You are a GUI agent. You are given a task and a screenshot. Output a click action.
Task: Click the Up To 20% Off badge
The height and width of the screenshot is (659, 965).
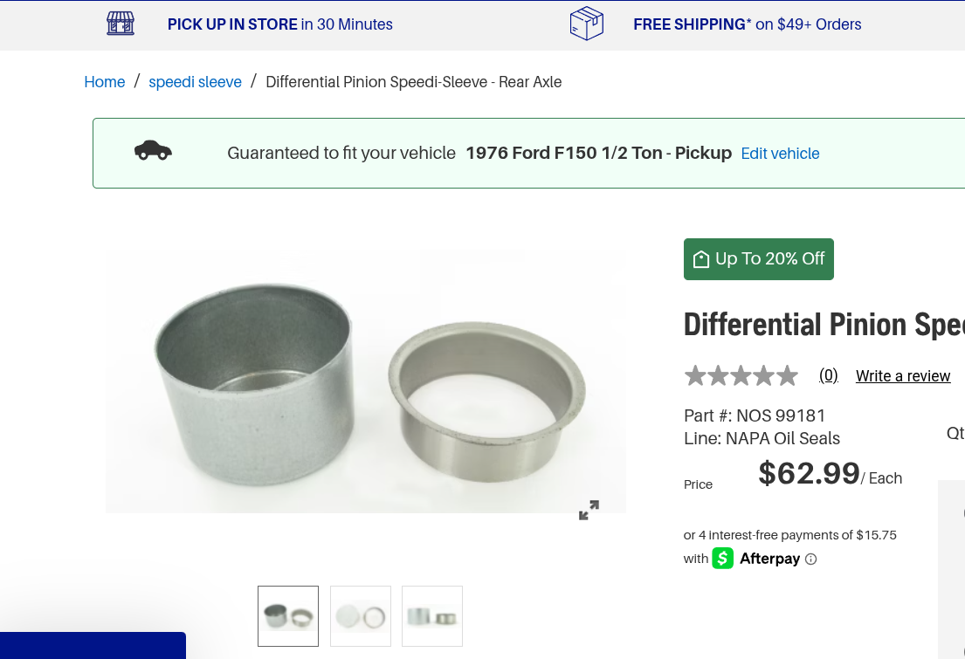(758, 258)
